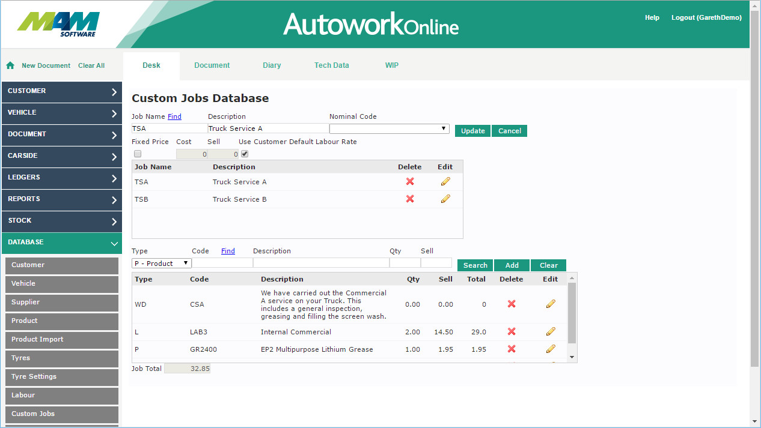Expand the CUSTOMER sidebar section
The width and height of the screenshot is (761, 428).
61,91
